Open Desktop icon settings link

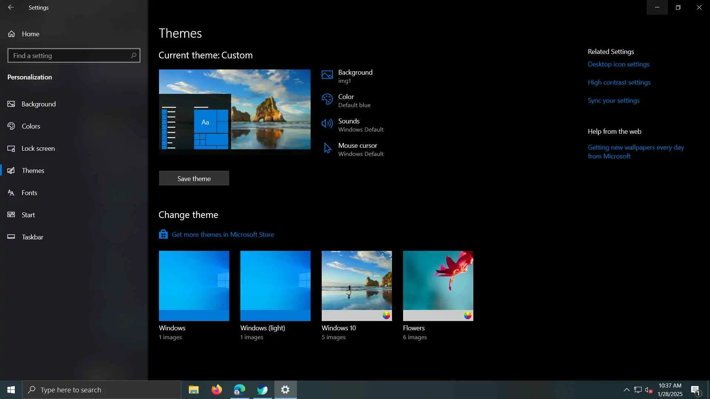[x=618, y=64]
